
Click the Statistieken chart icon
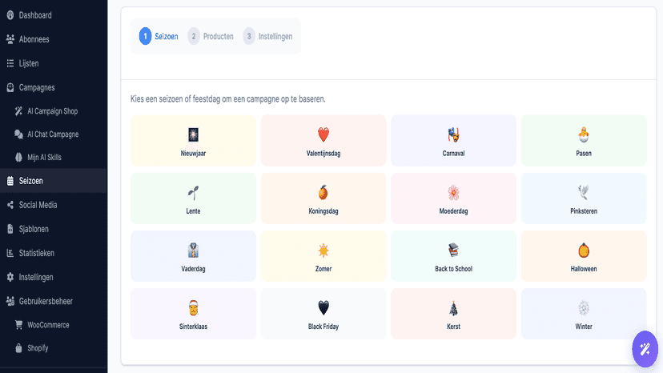10,253
